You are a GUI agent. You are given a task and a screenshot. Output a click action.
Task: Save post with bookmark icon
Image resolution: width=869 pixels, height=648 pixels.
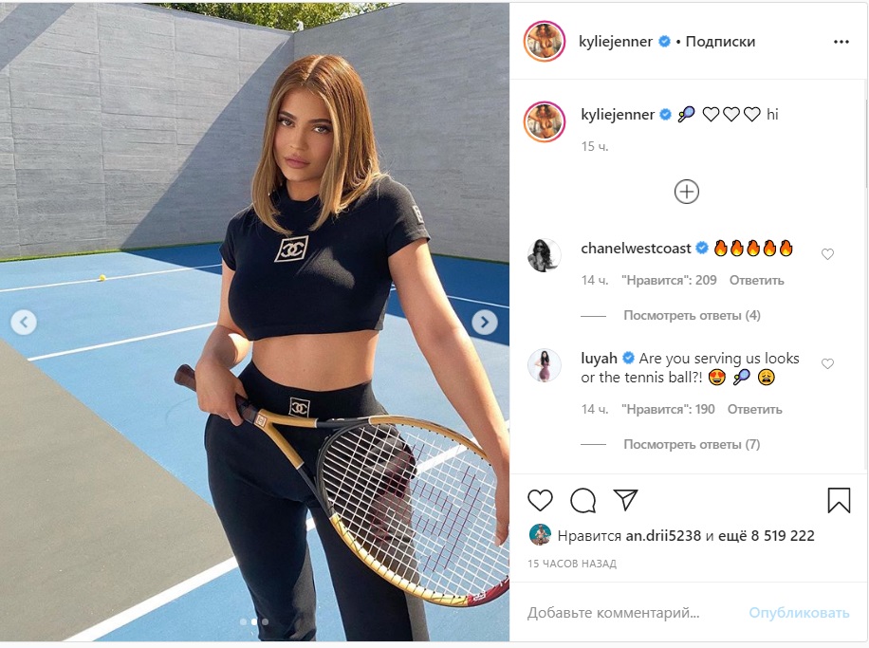(x=839, y=499)
